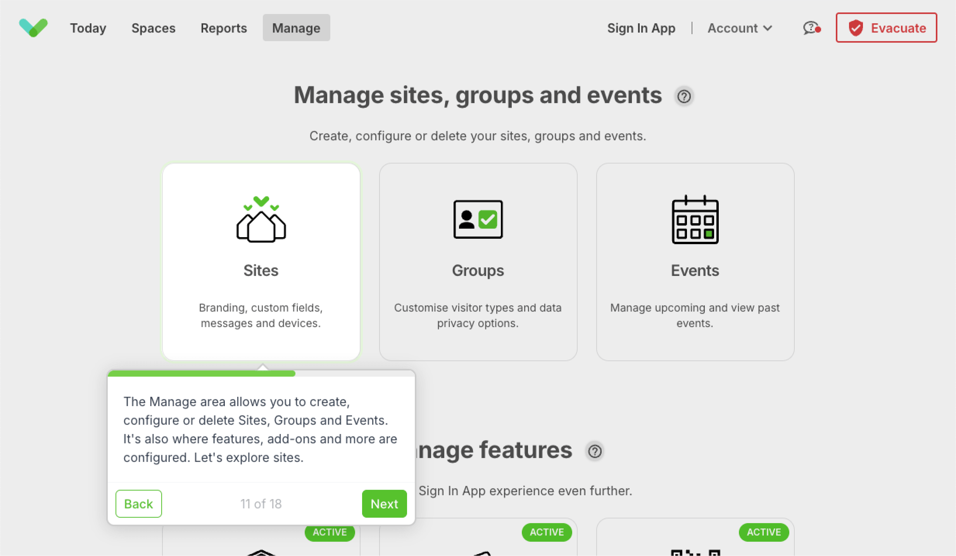Click 'Manage upcoming and view past events.' text
The height and width of the screenshot is (556, 956).
point(695,315)
